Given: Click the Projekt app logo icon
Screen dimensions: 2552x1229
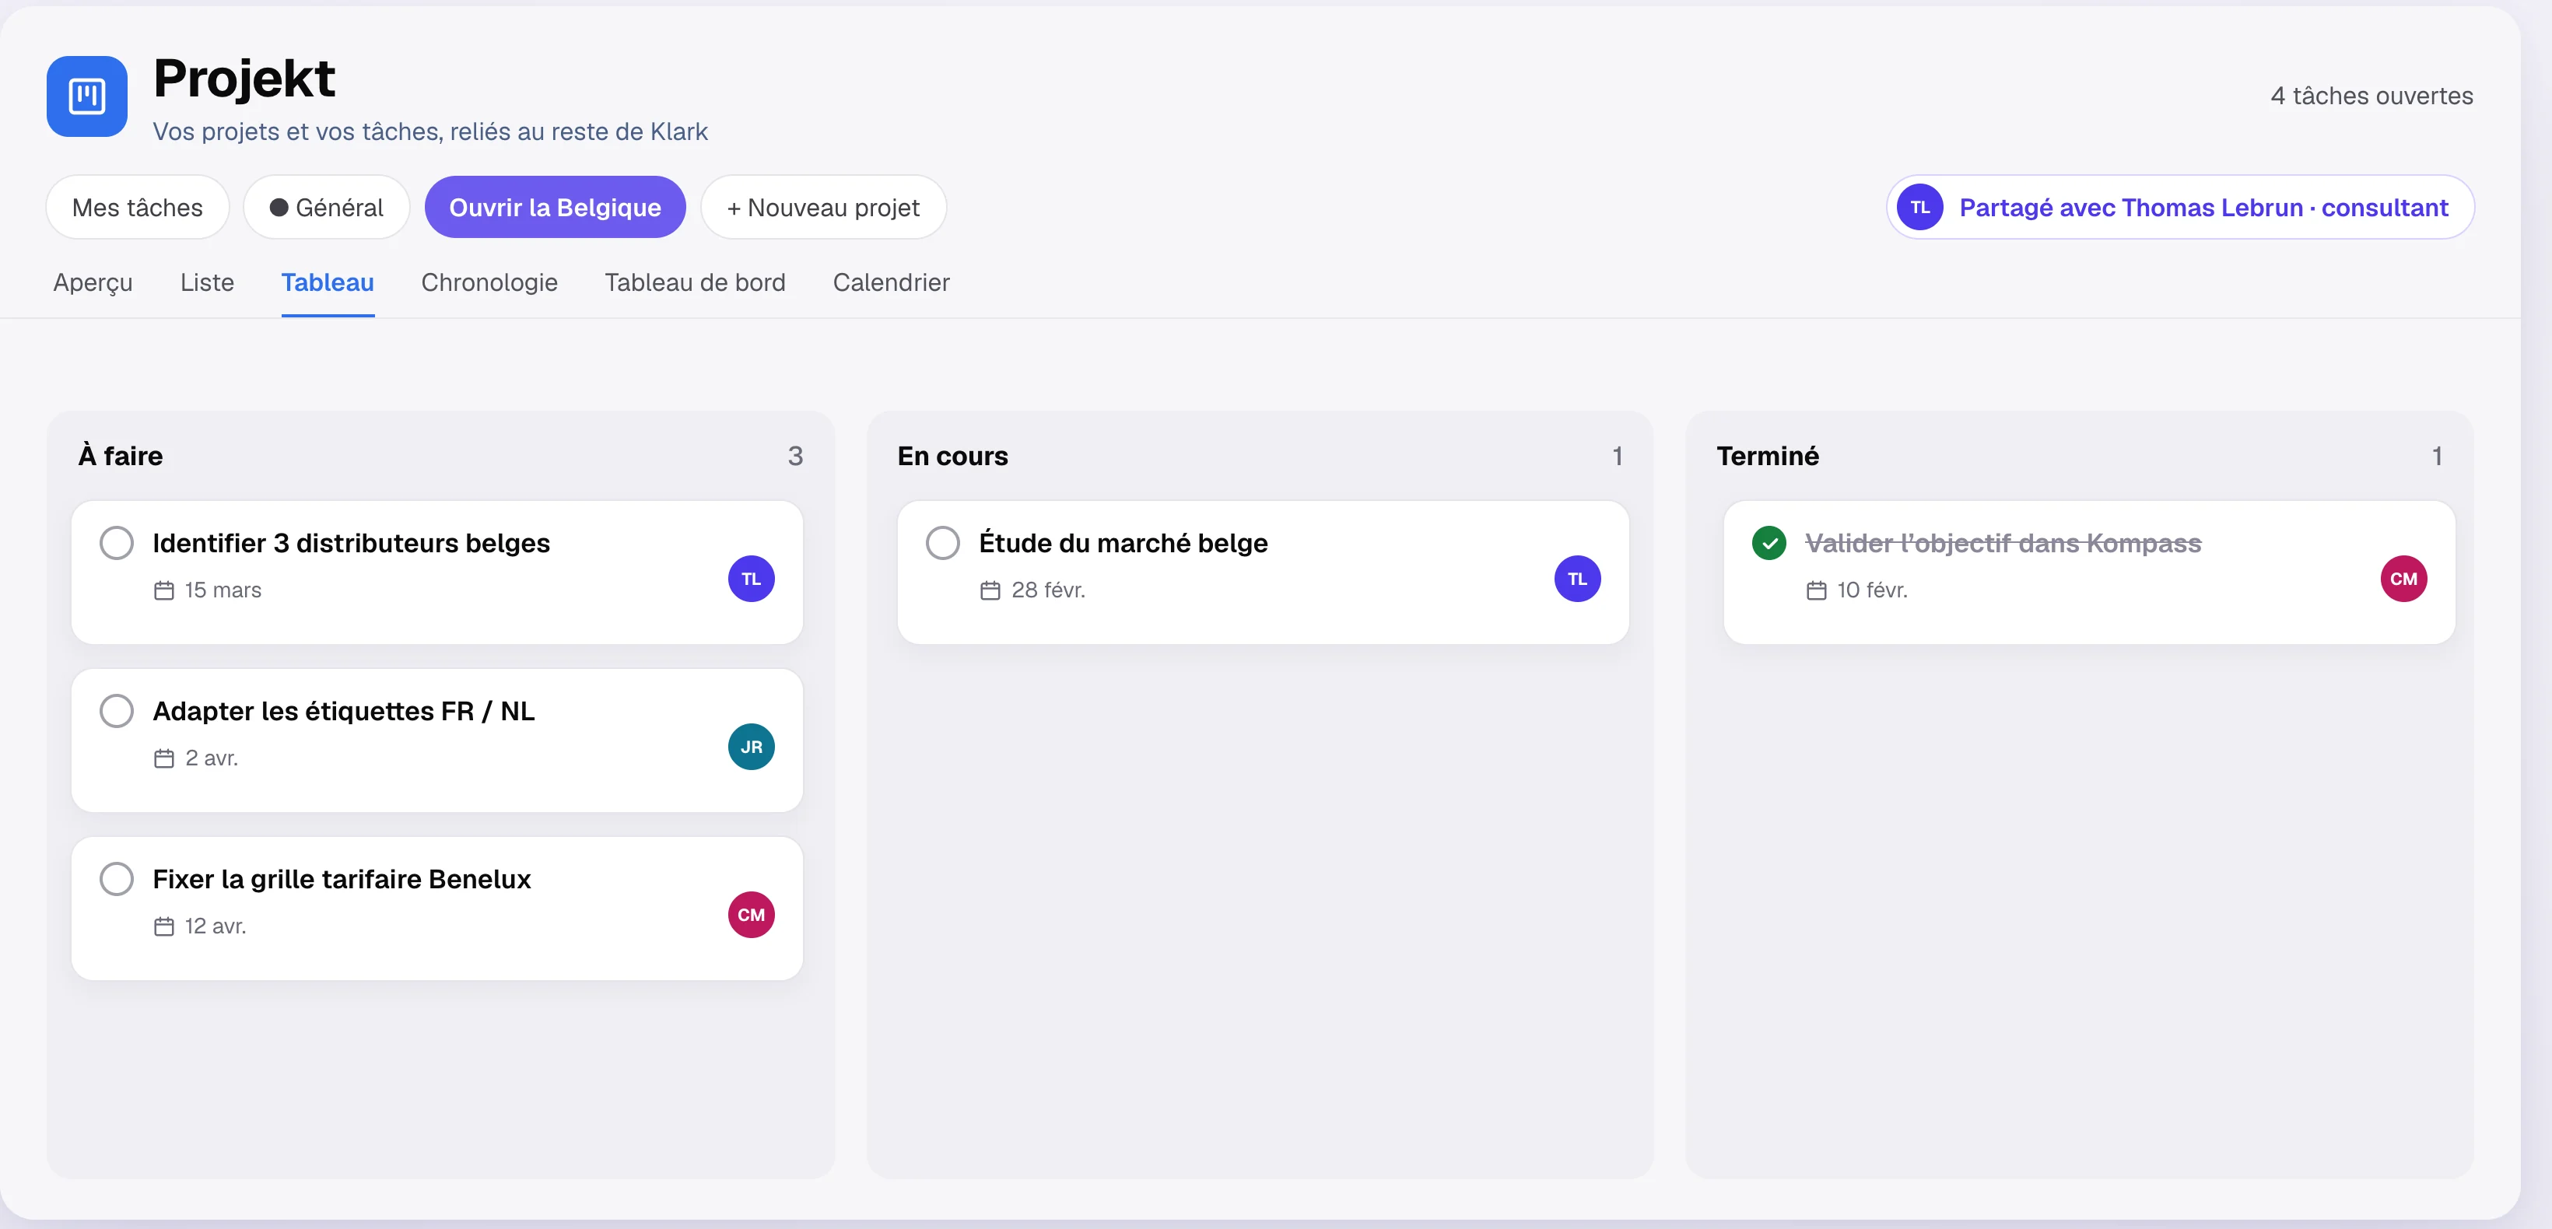Looking at the screenshot, I should point(87,96).
